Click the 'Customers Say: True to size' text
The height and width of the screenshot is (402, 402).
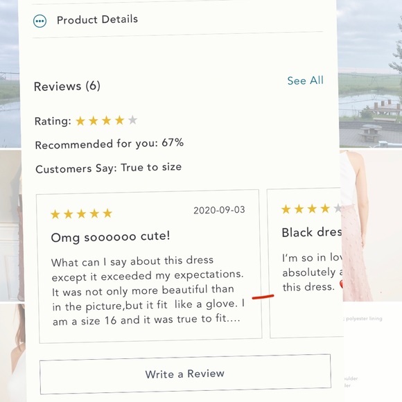pyautogui.click(x=109, y=168)
